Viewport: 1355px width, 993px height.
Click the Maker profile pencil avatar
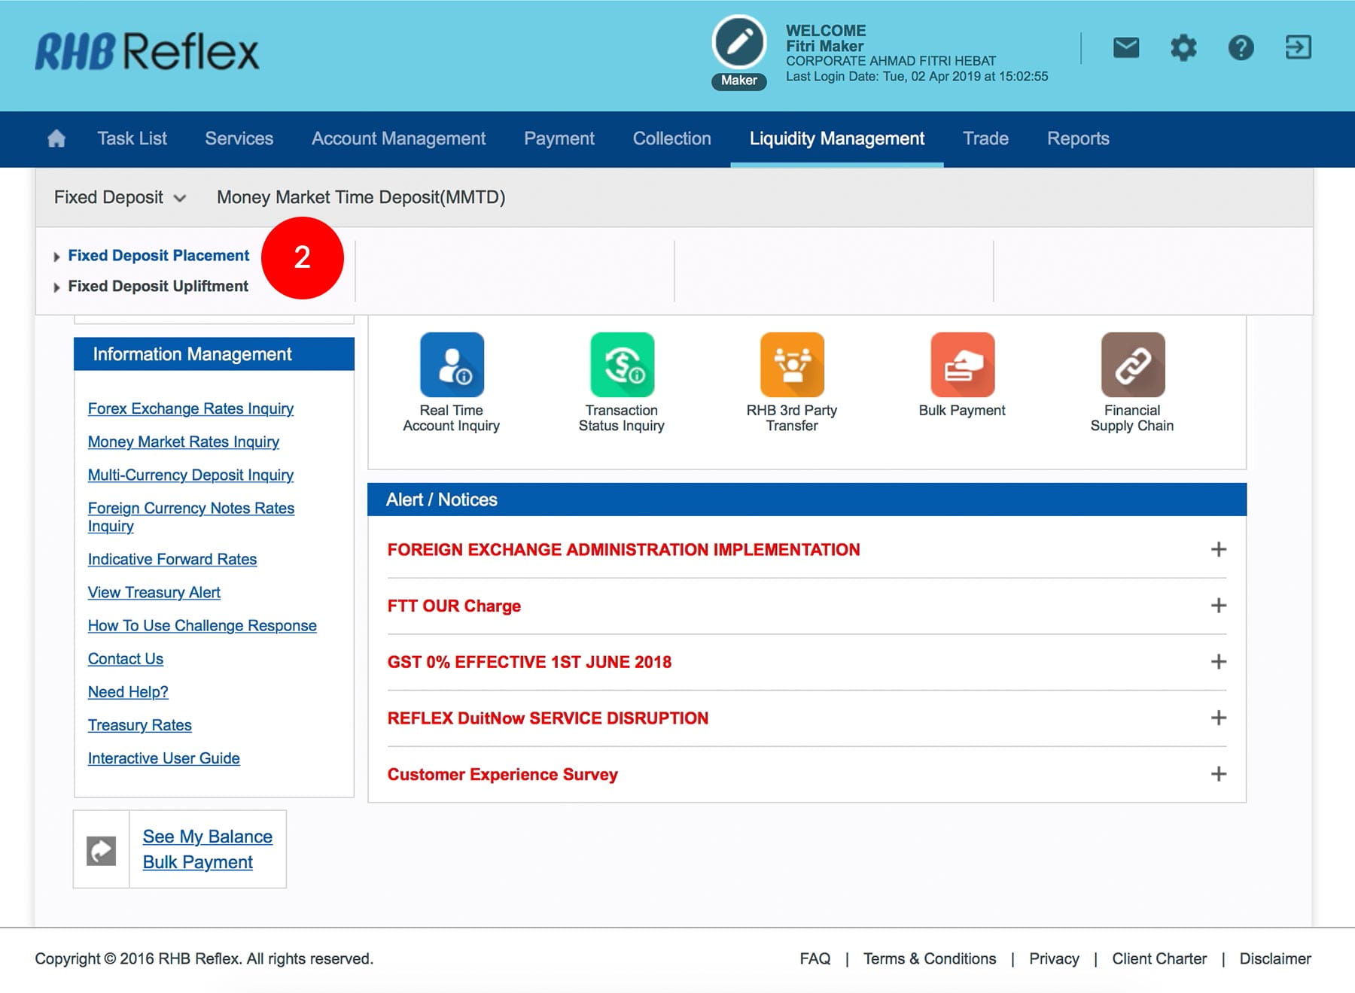[739, 43]
